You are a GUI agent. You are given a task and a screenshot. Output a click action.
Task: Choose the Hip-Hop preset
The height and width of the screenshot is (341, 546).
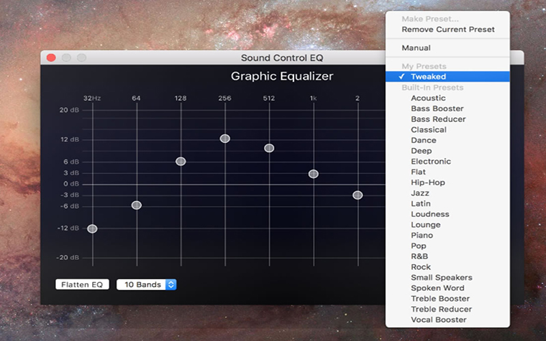(x=427, y=183)
